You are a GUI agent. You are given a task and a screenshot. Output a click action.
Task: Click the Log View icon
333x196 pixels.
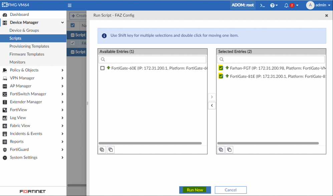5,118
